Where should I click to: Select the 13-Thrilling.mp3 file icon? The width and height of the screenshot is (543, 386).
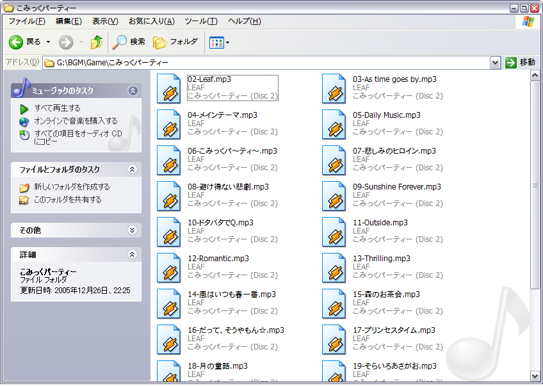click(x=334, y=268)
